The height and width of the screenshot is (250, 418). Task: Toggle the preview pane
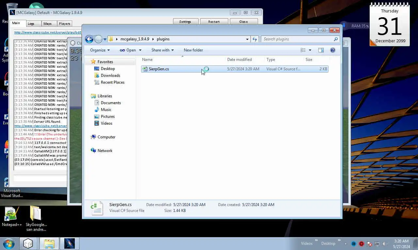[x=321, y=50]
